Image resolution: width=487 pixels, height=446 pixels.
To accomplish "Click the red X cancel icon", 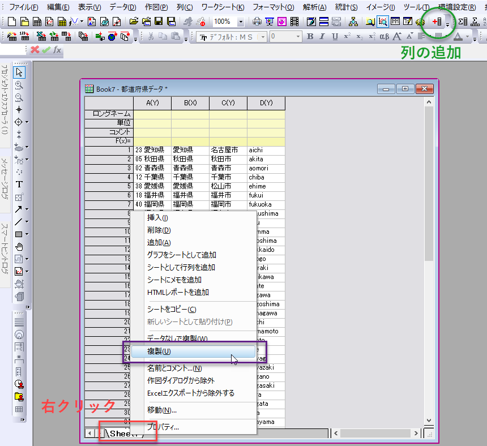I will pos(35,50).
